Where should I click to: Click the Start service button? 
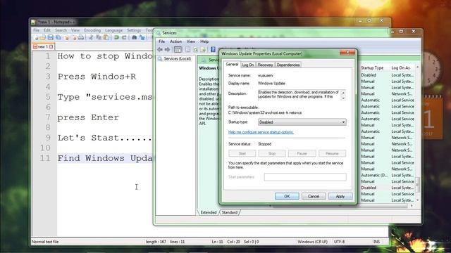click(x=242, y=153)
